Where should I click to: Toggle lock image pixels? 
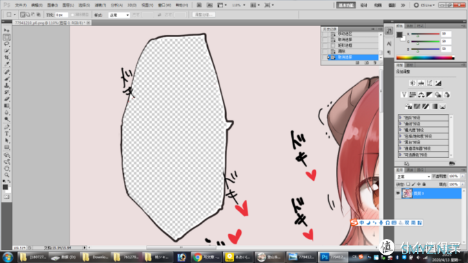click(414, 184)
